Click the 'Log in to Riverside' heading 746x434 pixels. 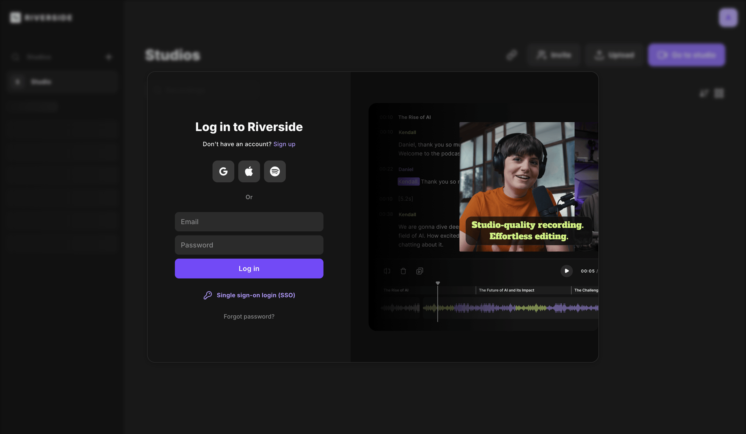pos(249,127)
